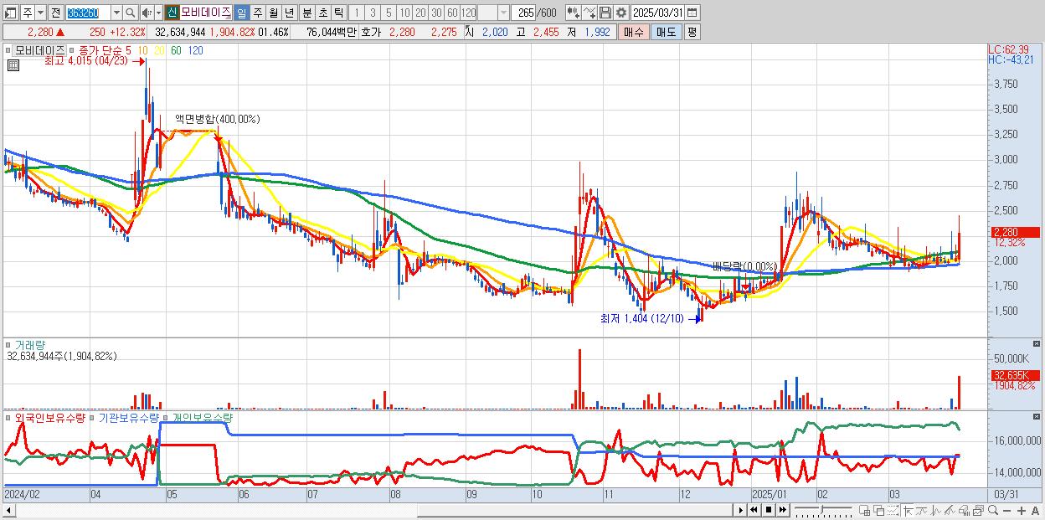This screenshot has height=520, width=1045.
Task: Switch chart to 월 (monthly) period
Action: (273, 13)
